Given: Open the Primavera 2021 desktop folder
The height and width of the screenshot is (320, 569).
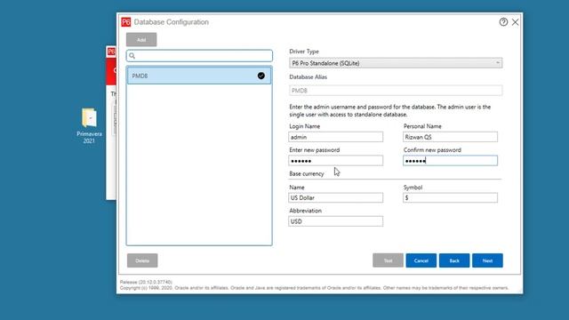Looking at the screenshot, I should [89, 125].
